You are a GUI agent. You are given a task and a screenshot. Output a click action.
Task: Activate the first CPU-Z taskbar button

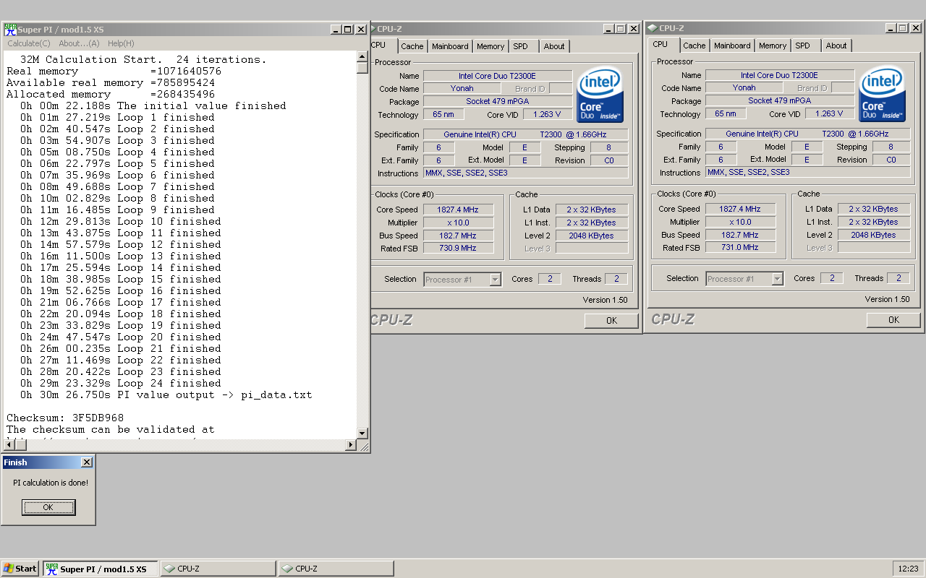click(218, 569)
